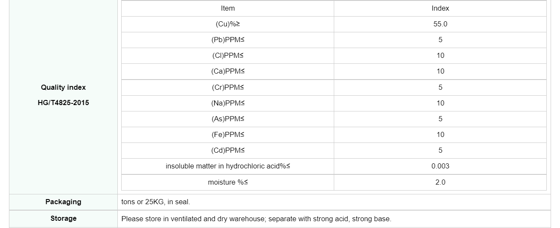Click the "Quality index" heading
The image size is (560, 228).
tap(63, 88)
